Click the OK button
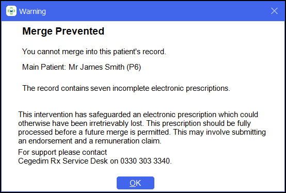This screenshot has height=193, width=286. tap(135, 183)
